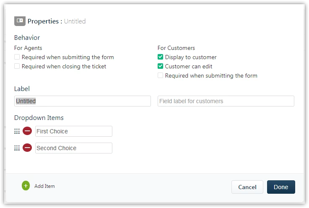This screenshot has width=309, height=208.
Task: Focus the Field label for customers box
Action: click(x=226, y=101)
